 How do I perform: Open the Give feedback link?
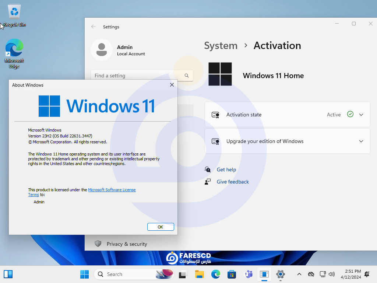click(x=233, y=182)
